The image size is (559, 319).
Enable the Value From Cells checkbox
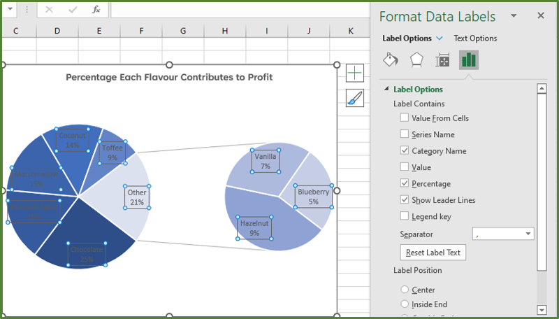click(x=405, y=118)
